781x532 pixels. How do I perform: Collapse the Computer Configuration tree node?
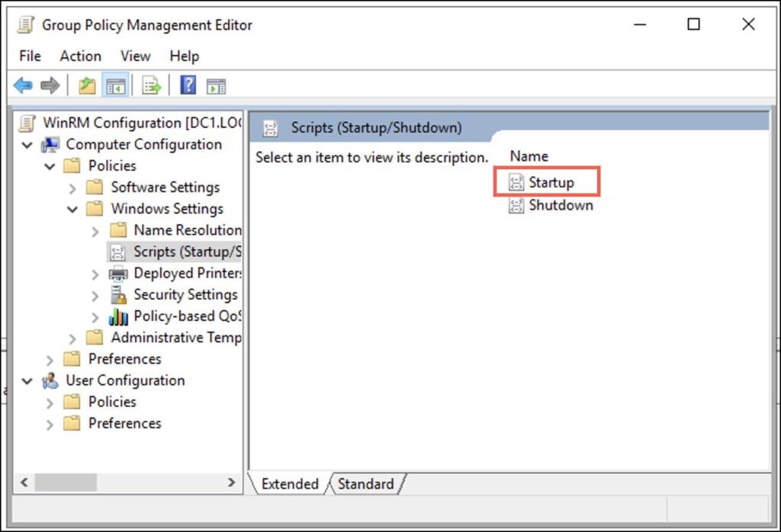[27, 144]
